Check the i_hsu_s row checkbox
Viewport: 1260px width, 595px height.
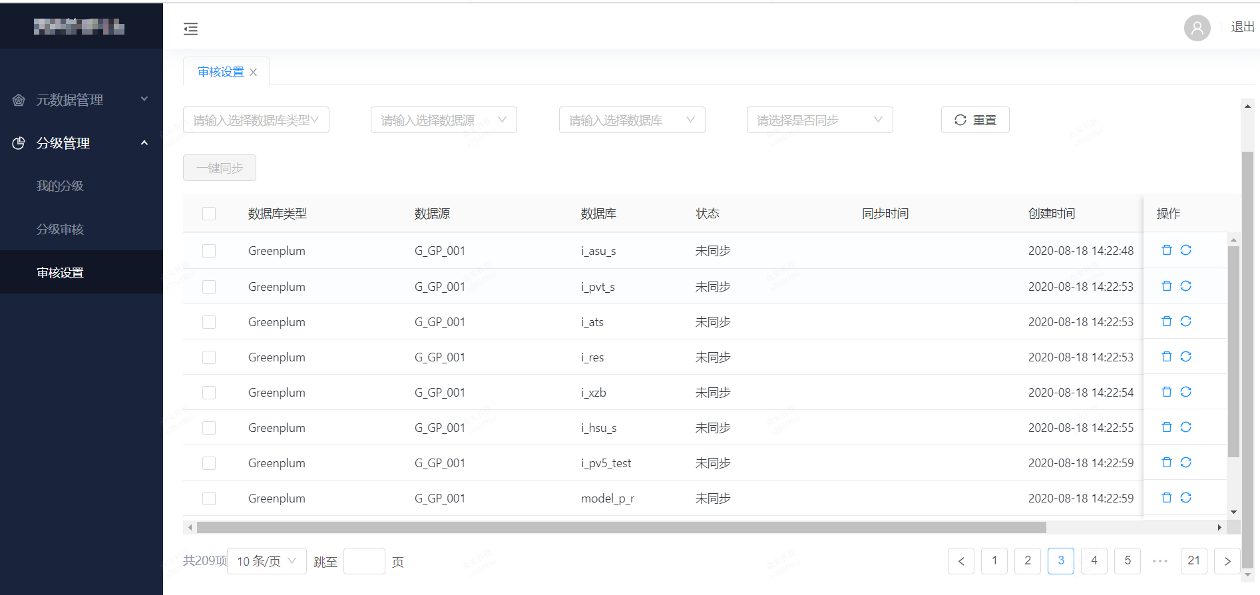[x=209, y=428]
